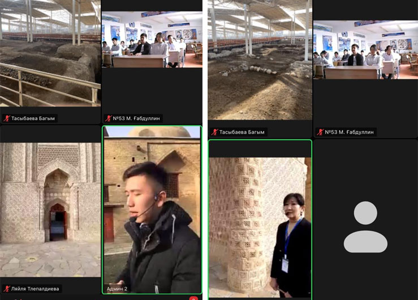Click №53 М. Ғабдуллин's muted mic icon in right screenshot
The width and height of the screenshot is (418, 300).
(x=320, y=132)
